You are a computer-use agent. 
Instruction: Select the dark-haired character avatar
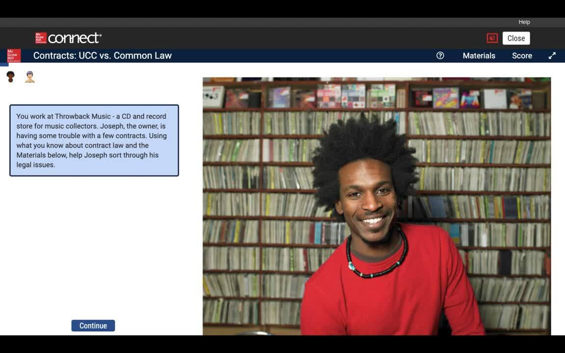10,76
